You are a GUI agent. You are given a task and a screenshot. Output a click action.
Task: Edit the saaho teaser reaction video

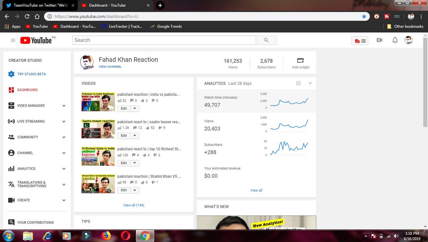coord(124,136)
